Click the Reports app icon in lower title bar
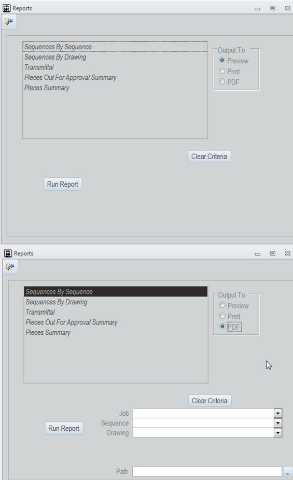Screen dimensions: 293x480 8,253
